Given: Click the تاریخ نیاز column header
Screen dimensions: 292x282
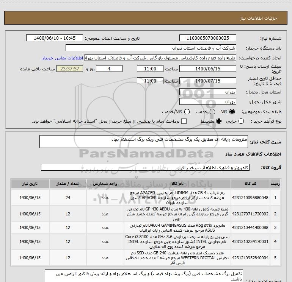Looking at the screenshot, I should pyautogui.click(x=30, y=184).
